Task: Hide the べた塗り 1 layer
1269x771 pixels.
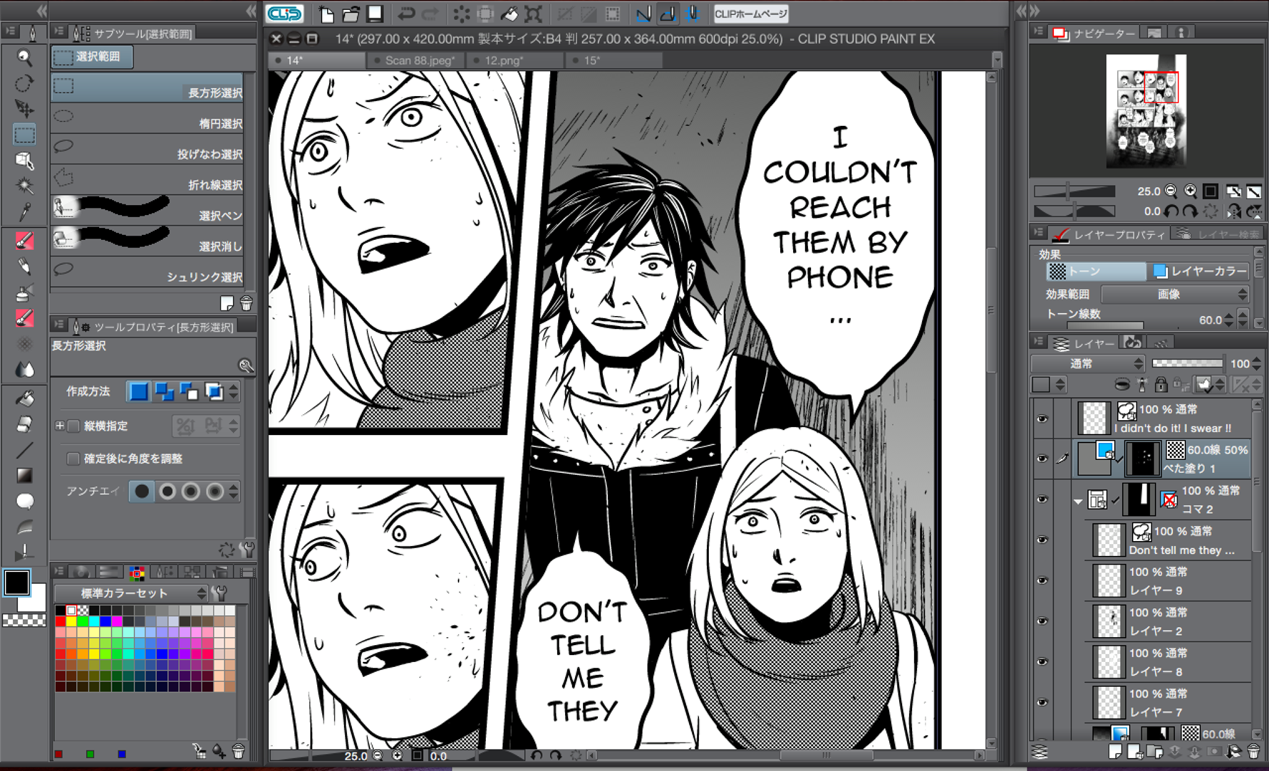Action: (1042, 459)
